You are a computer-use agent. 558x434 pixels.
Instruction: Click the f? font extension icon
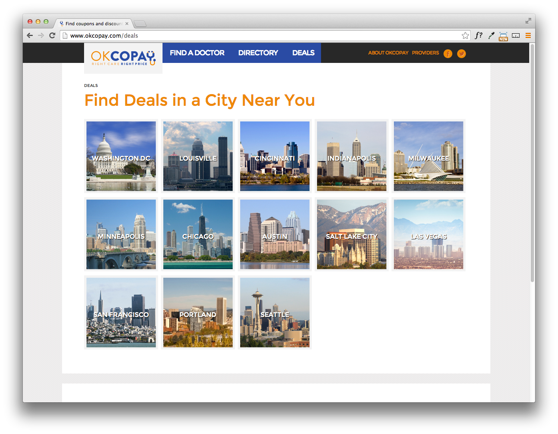tap(478, 36)
